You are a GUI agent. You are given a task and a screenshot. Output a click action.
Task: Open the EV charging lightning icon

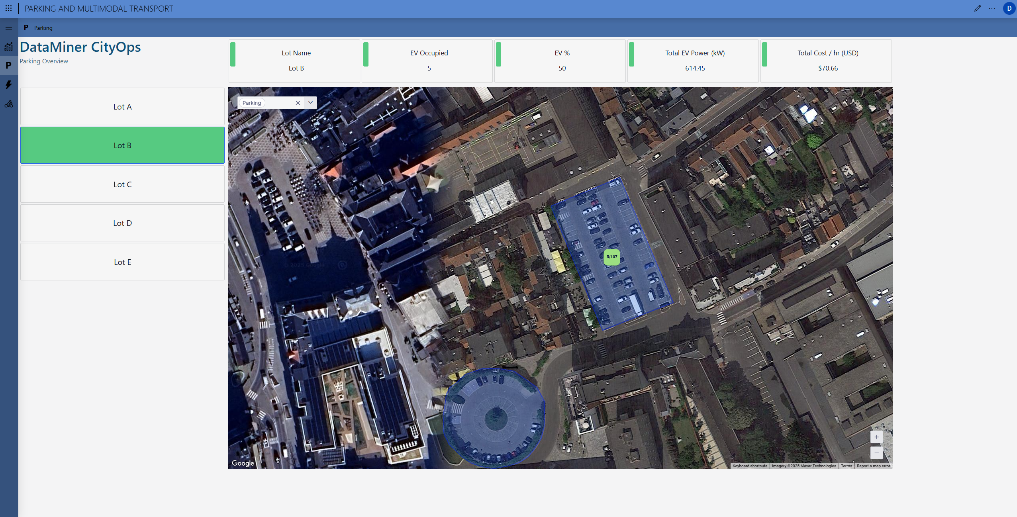click(x=9, y=84)
